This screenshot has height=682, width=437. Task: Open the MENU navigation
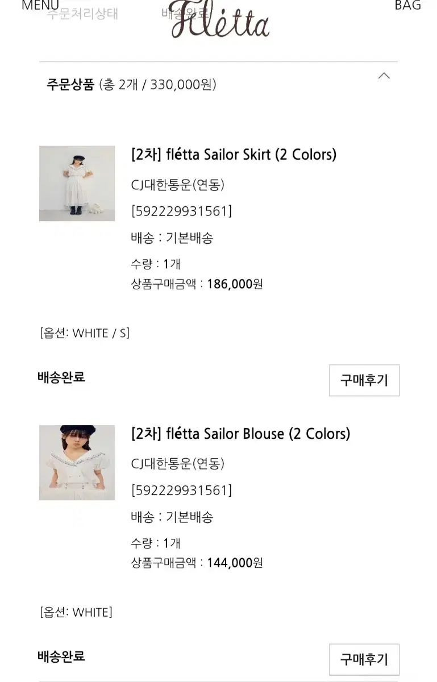coord(40,6)
